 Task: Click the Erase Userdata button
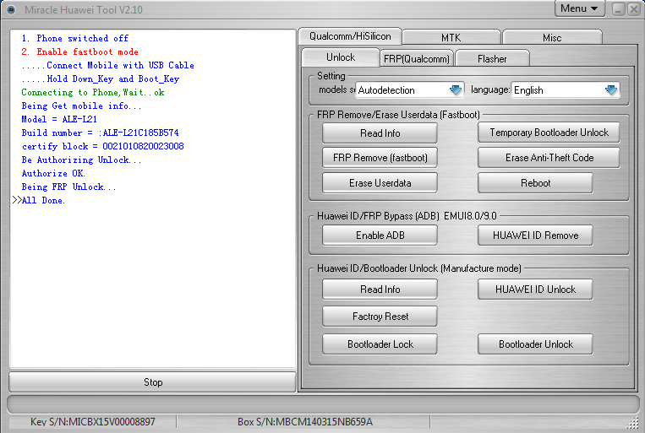point(380,183)
